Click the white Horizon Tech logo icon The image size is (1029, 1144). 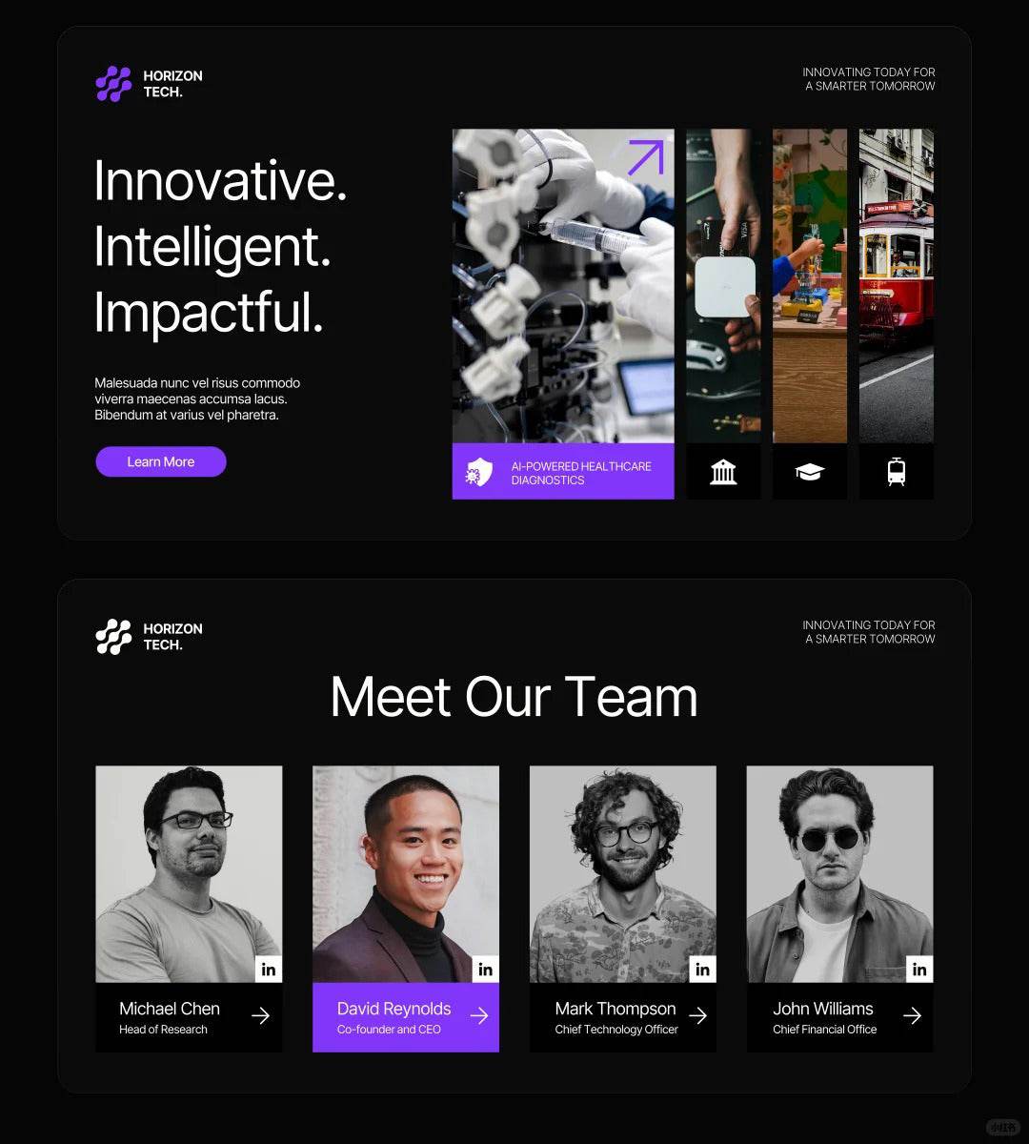[x=113, y=637]
